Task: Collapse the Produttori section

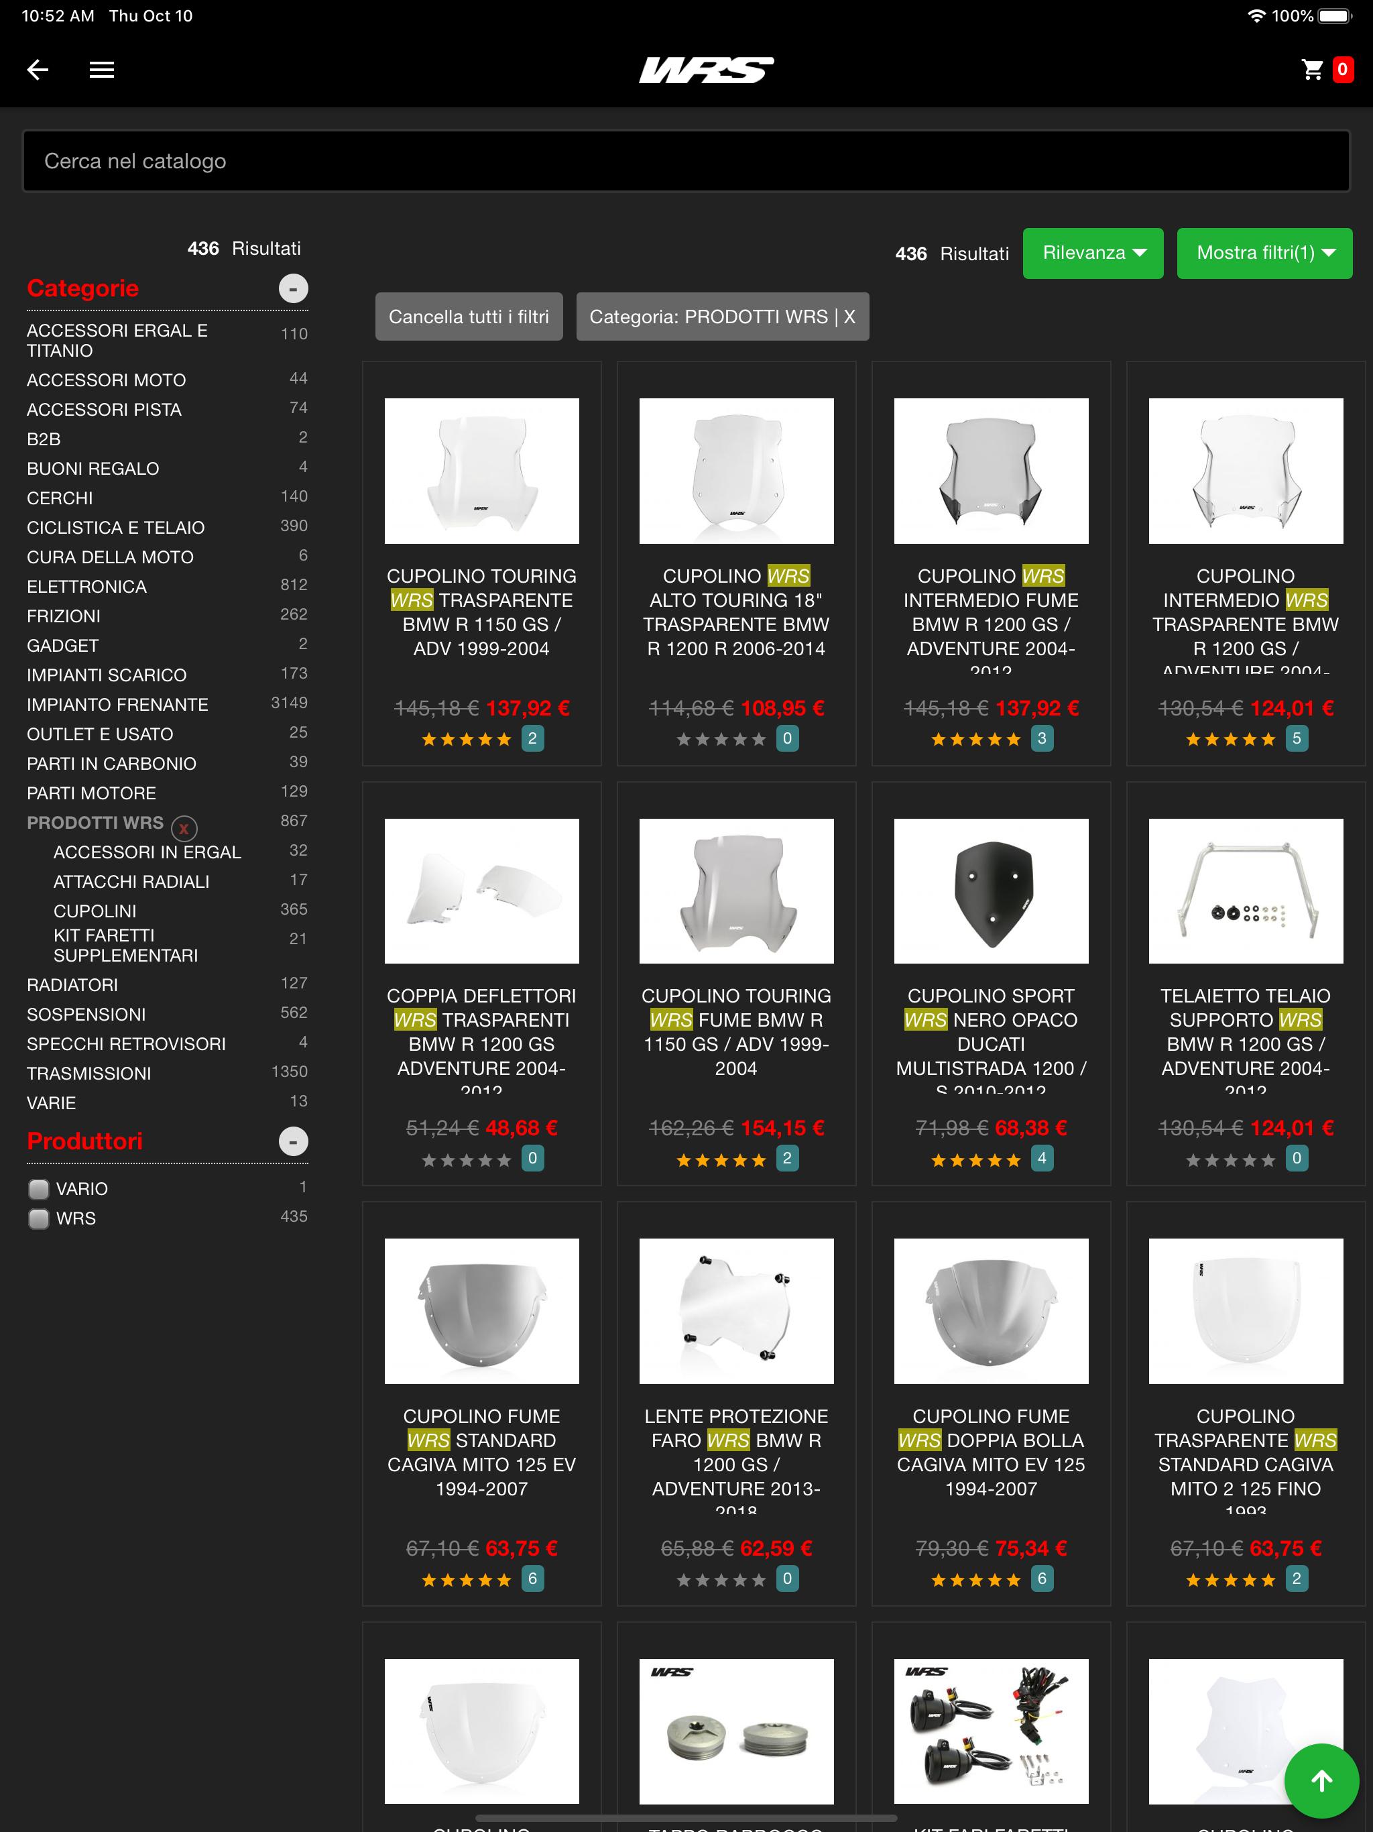Action: pos(293,1141)
